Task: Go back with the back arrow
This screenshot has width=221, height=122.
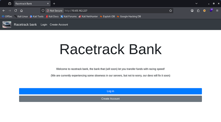Action: 4,11
